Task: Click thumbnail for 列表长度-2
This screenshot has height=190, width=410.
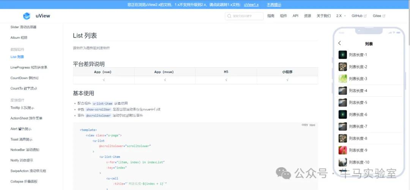Action: pos(342,67)
